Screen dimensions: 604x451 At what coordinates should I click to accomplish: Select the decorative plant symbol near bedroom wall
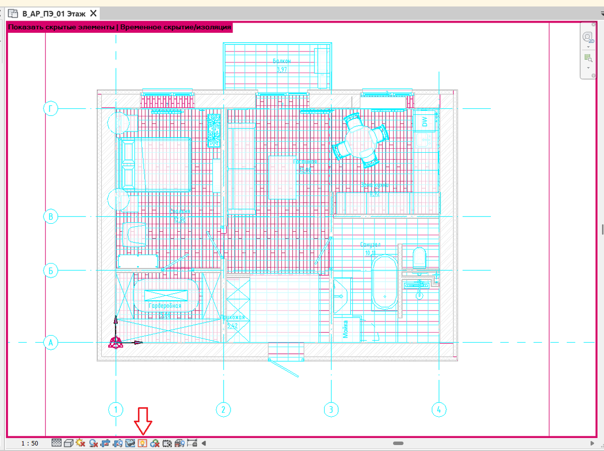(214, 130)
